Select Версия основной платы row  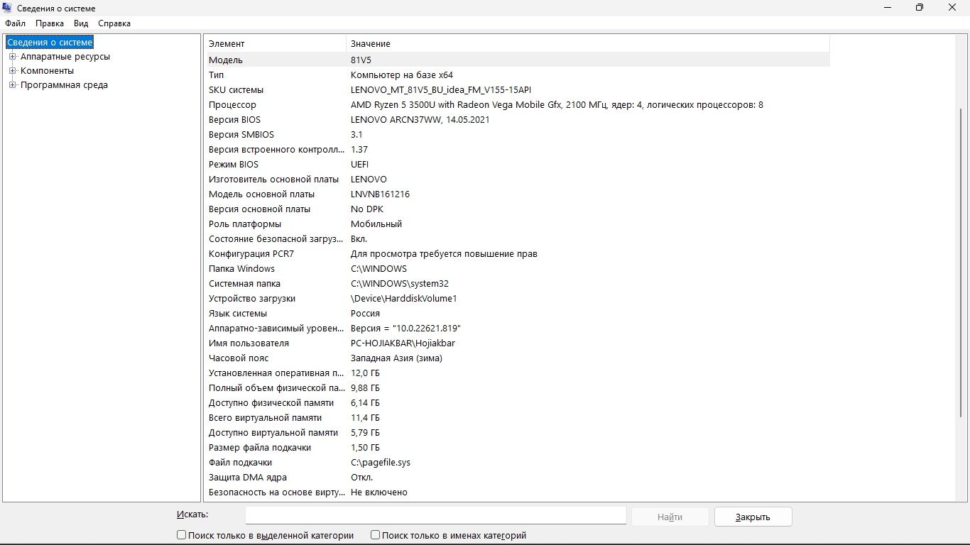tap(518, 209)
